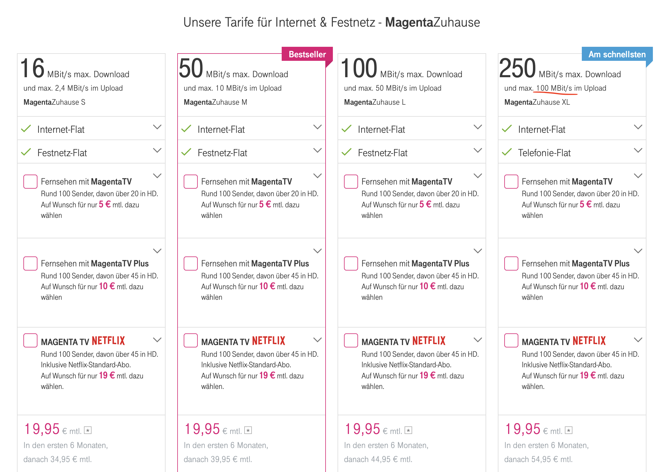Click footnote star icon under MagentaZuhause S price
Image resolution: width=664 pixels, height=472 pixels.
[88, 430]
